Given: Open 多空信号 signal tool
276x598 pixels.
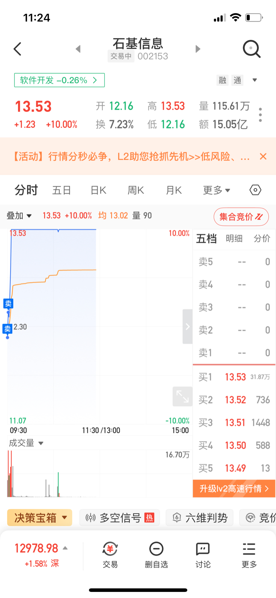Looking at the screenshot, I should click(120, 518).
